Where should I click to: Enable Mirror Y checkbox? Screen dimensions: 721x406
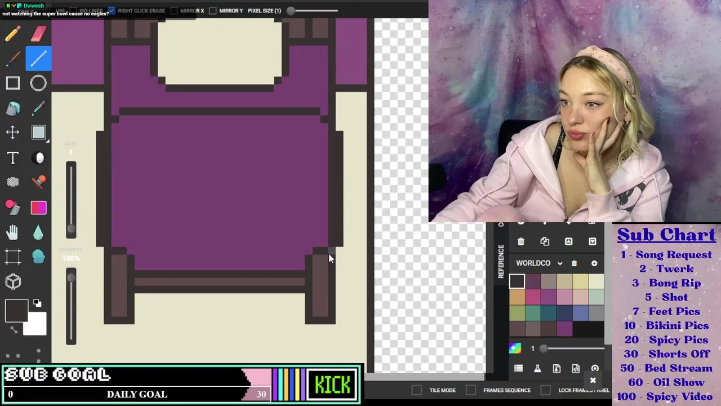212,11
